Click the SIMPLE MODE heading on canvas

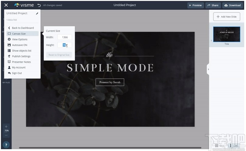click(110, 68)
